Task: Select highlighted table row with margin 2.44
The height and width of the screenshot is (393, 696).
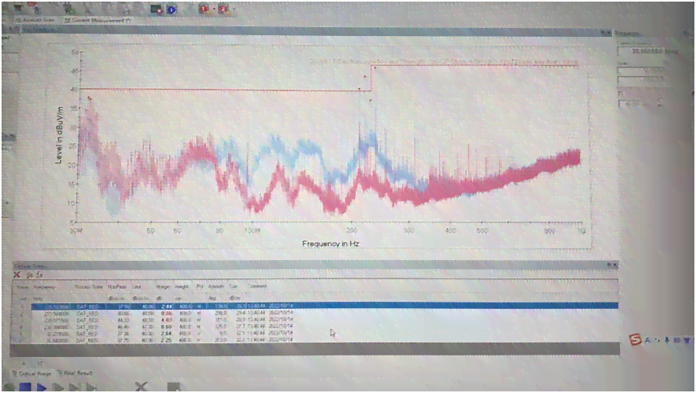Action: click(x=324, y=306)
